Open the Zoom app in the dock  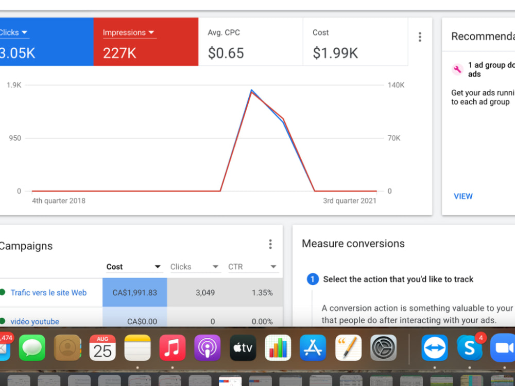point(503,347)
